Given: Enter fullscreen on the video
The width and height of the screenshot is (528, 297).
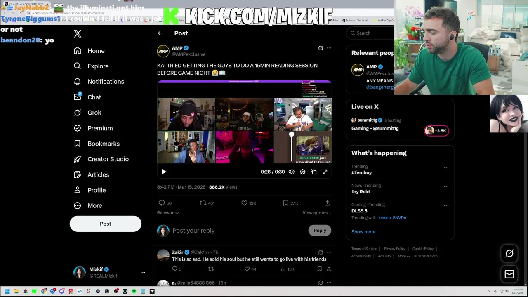Looking at the screenshot, I should pyautogui.click(x=325, y=172).
